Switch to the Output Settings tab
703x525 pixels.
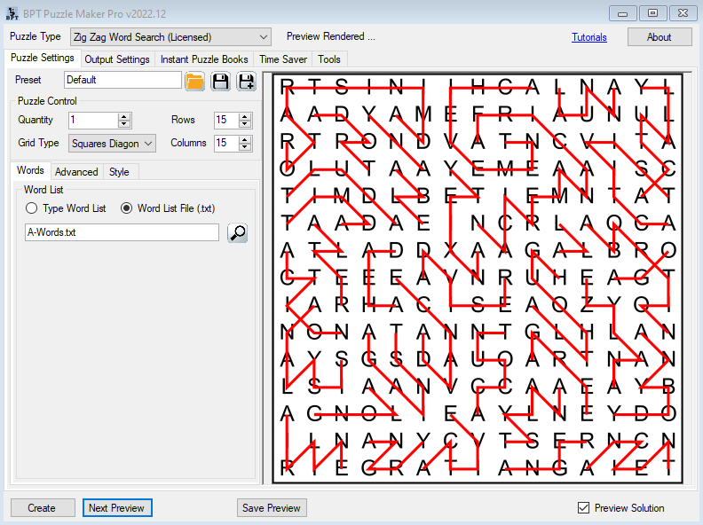point(117,59)
